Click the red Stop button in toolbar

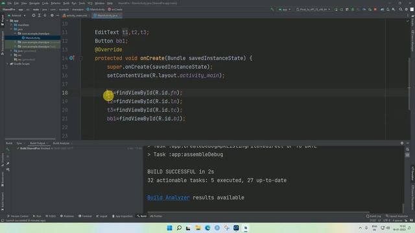coord(375,9)
